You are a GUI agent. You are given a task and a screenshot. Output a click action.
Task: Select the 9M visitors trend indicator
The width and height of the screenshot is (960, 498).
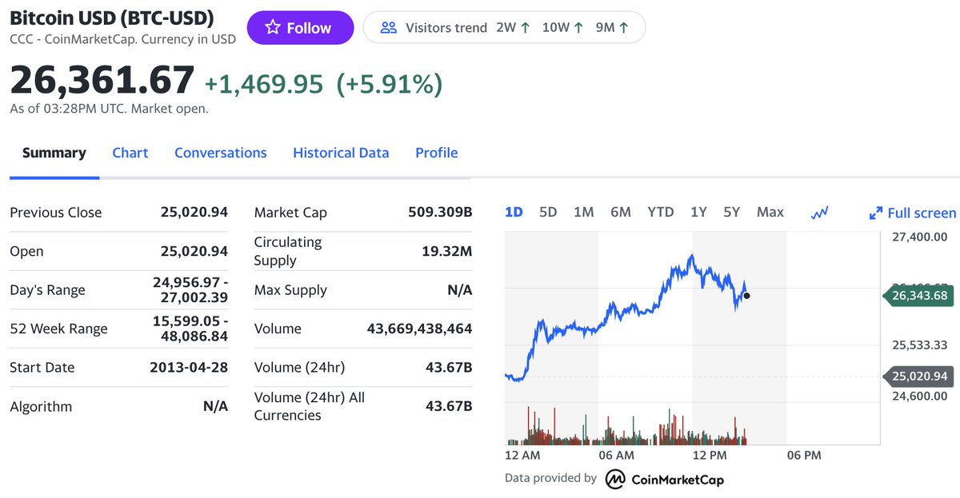[x=612, y=28]
